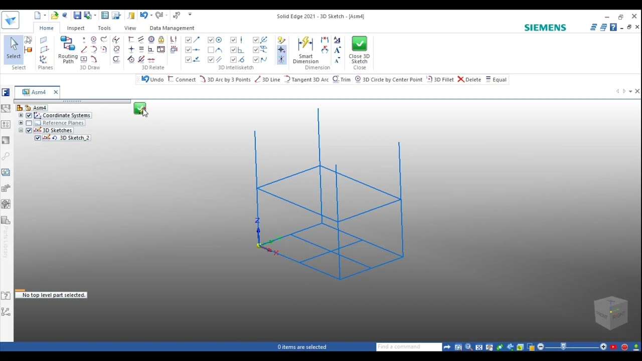Click Close 3D Sketch green checkmark
This screenshot has height=361, width=642.
(x=359, y=50)
